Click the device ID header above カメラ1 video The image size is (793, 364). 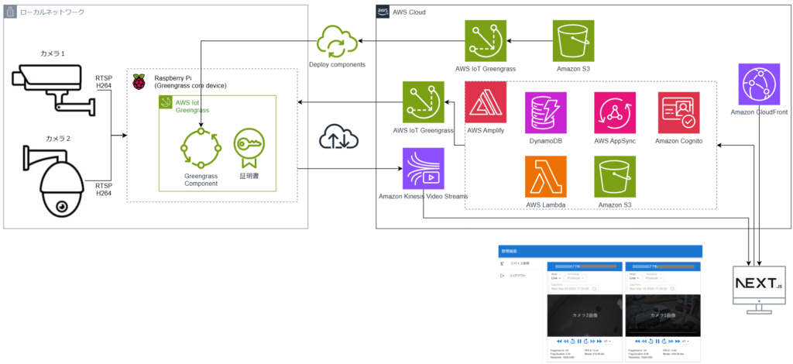click(663, 266)
